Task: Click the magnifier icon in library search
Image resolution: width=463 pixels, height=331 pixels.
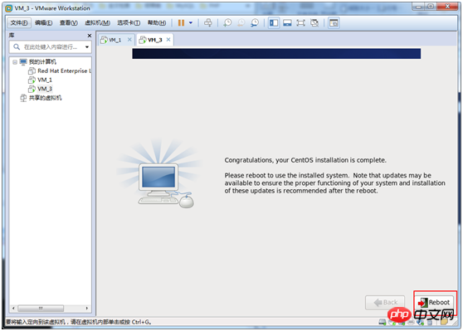Action: tap(17, 47)
